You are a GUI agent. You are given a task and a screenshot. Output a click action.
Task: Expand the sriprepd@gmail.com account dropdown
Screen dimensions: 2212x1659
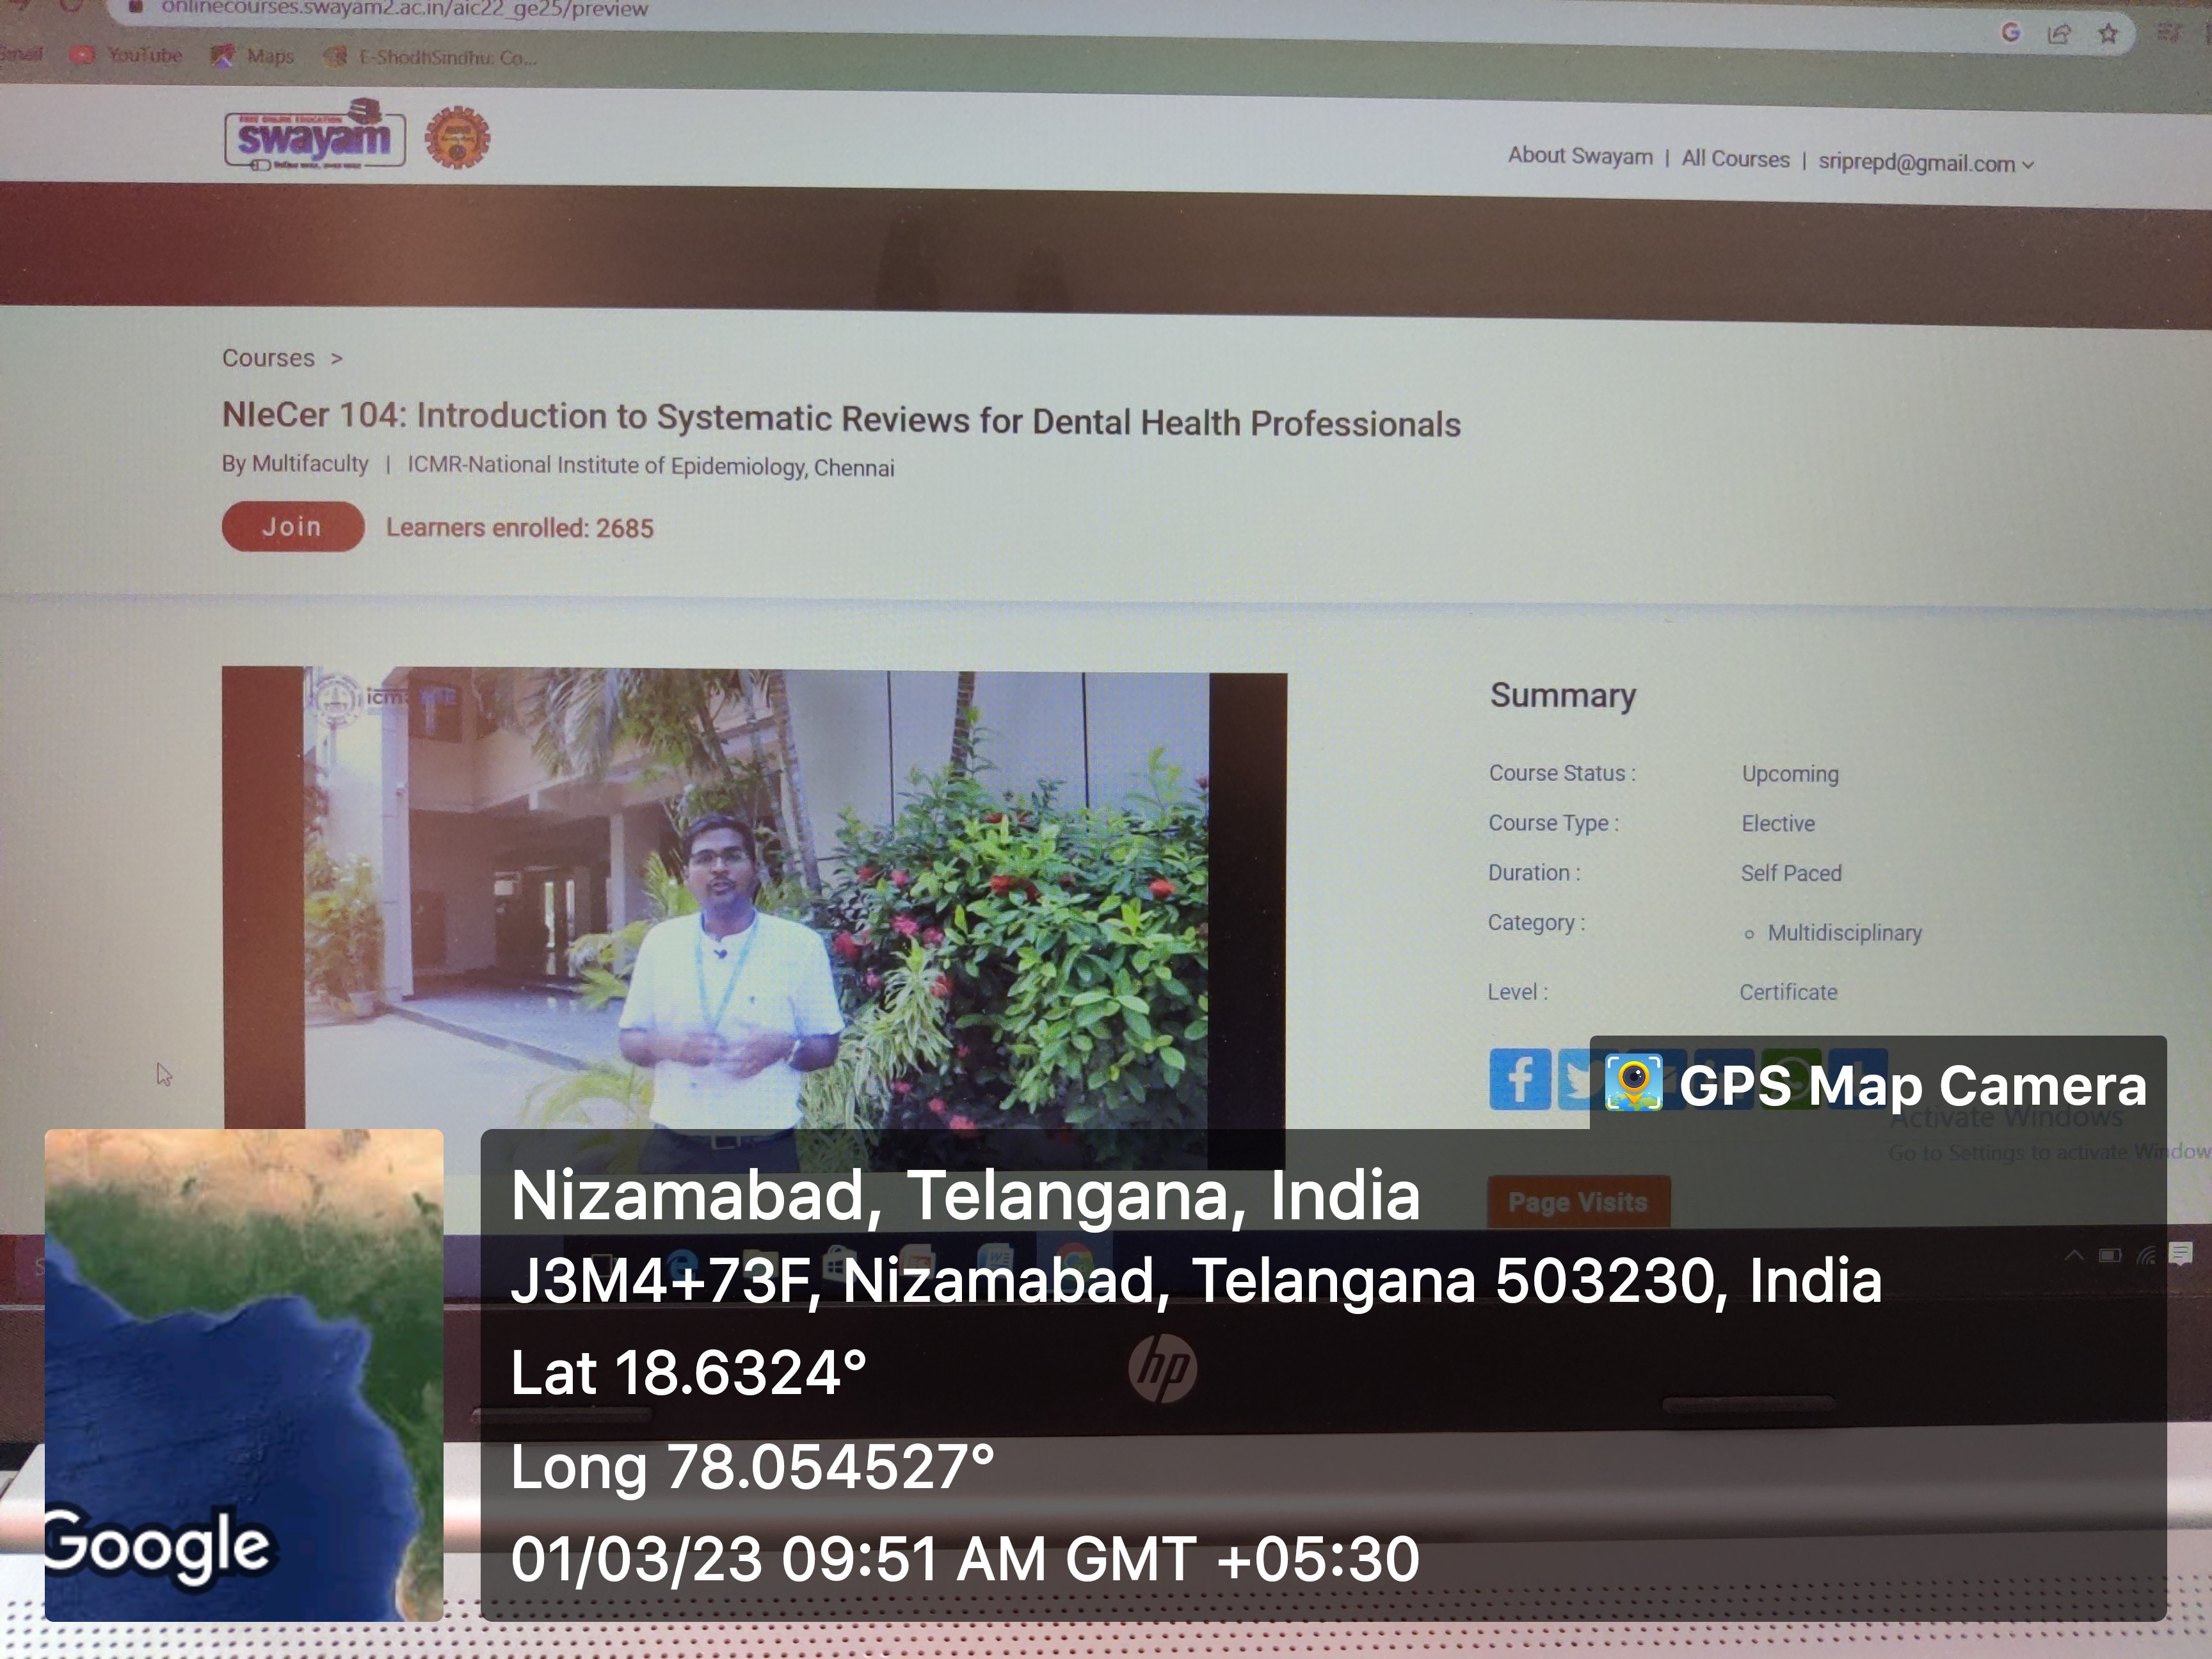[1926, 163]
